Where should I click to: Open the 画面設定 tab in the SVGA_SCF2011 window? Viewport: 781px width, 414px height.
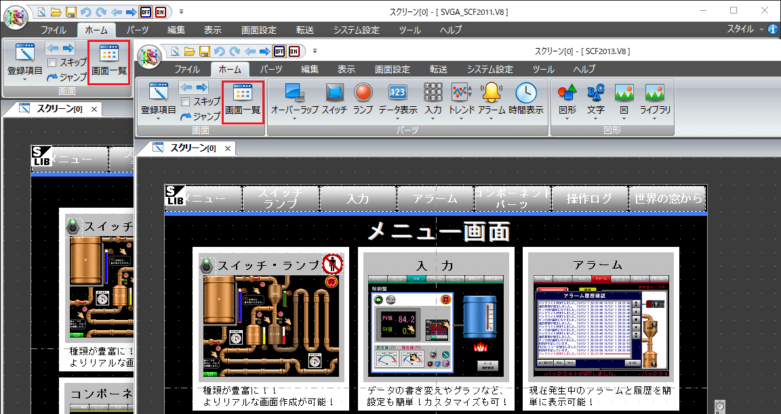[x=258, y=30]
